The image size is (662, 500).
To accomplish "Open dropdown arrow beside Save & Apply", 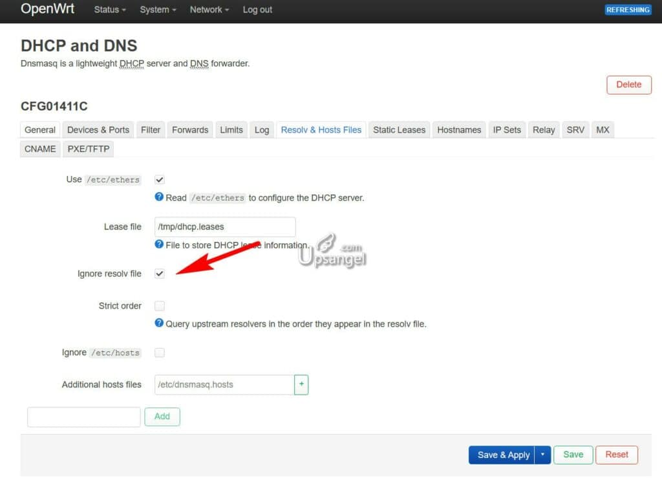I will coord(542,455).
